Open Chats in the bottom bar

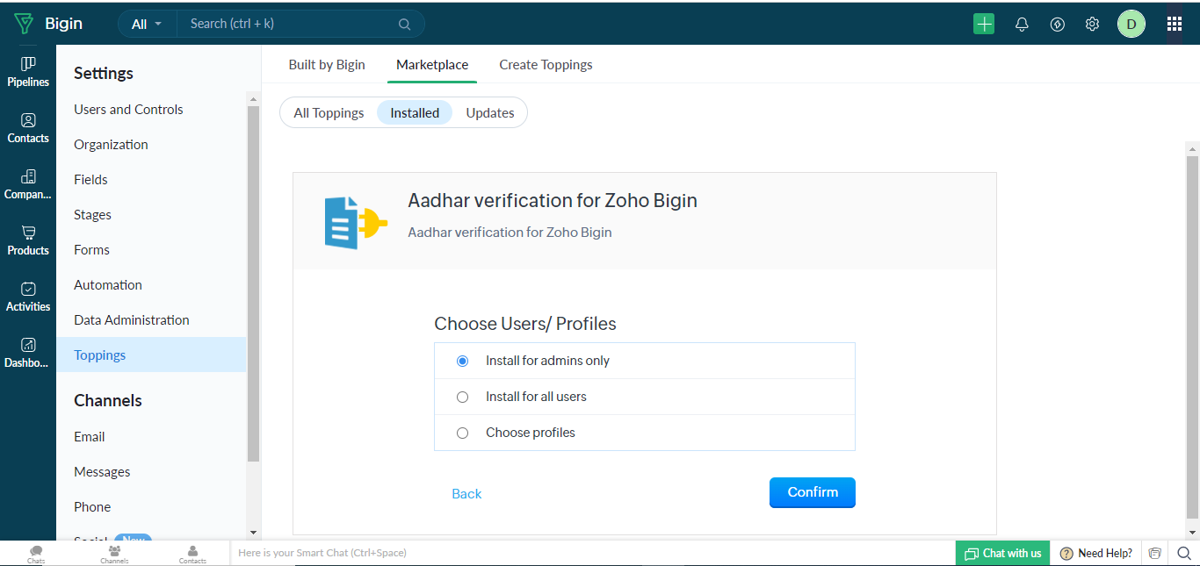(36, 554)
